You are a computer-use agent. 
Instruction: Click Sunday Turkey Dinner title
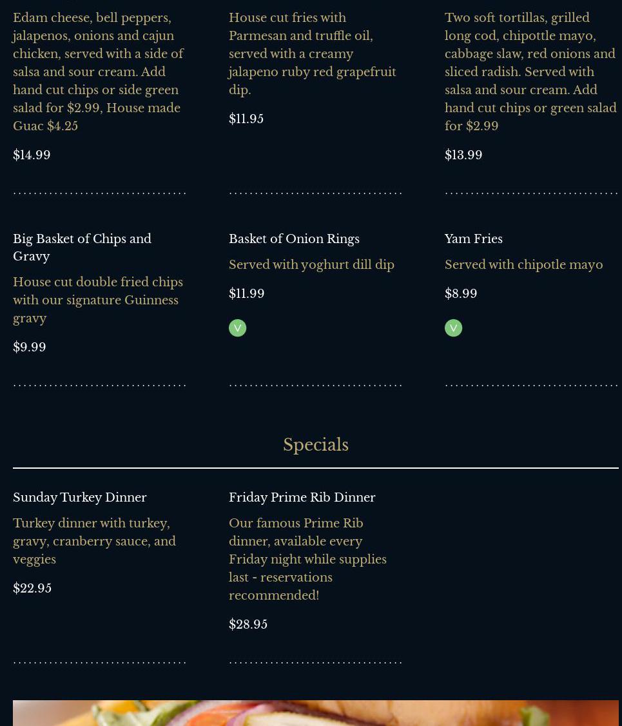point(80,497)
